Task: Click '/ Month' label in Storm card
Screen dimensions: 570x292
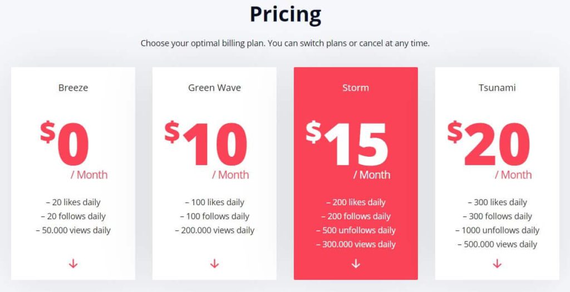Action: click(x=371, y=175)
